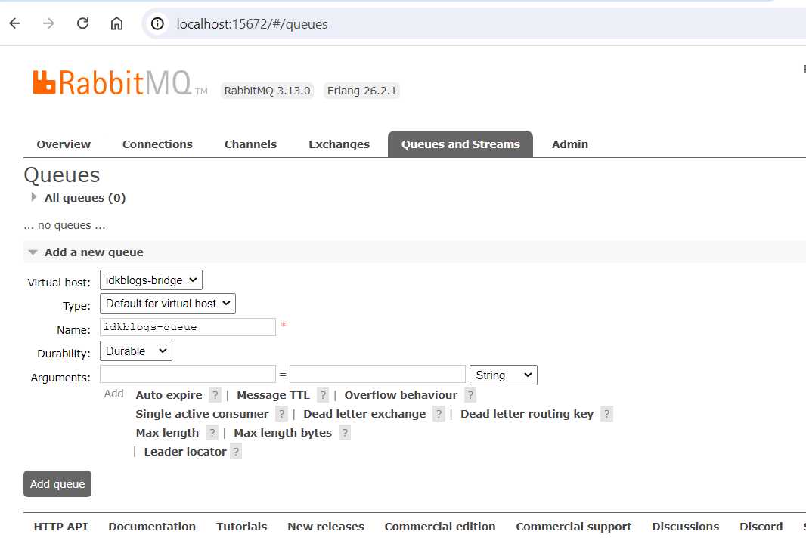This screenshot has width=806, height=556.
Task: Click the Arguments key input field
Action: 188,374
